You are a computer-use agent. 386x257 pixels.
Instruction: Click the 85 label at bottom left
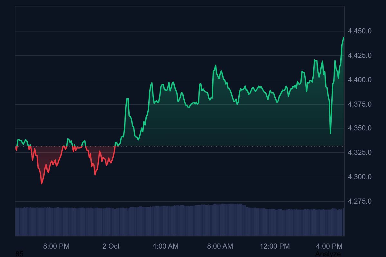click(19, 254)
